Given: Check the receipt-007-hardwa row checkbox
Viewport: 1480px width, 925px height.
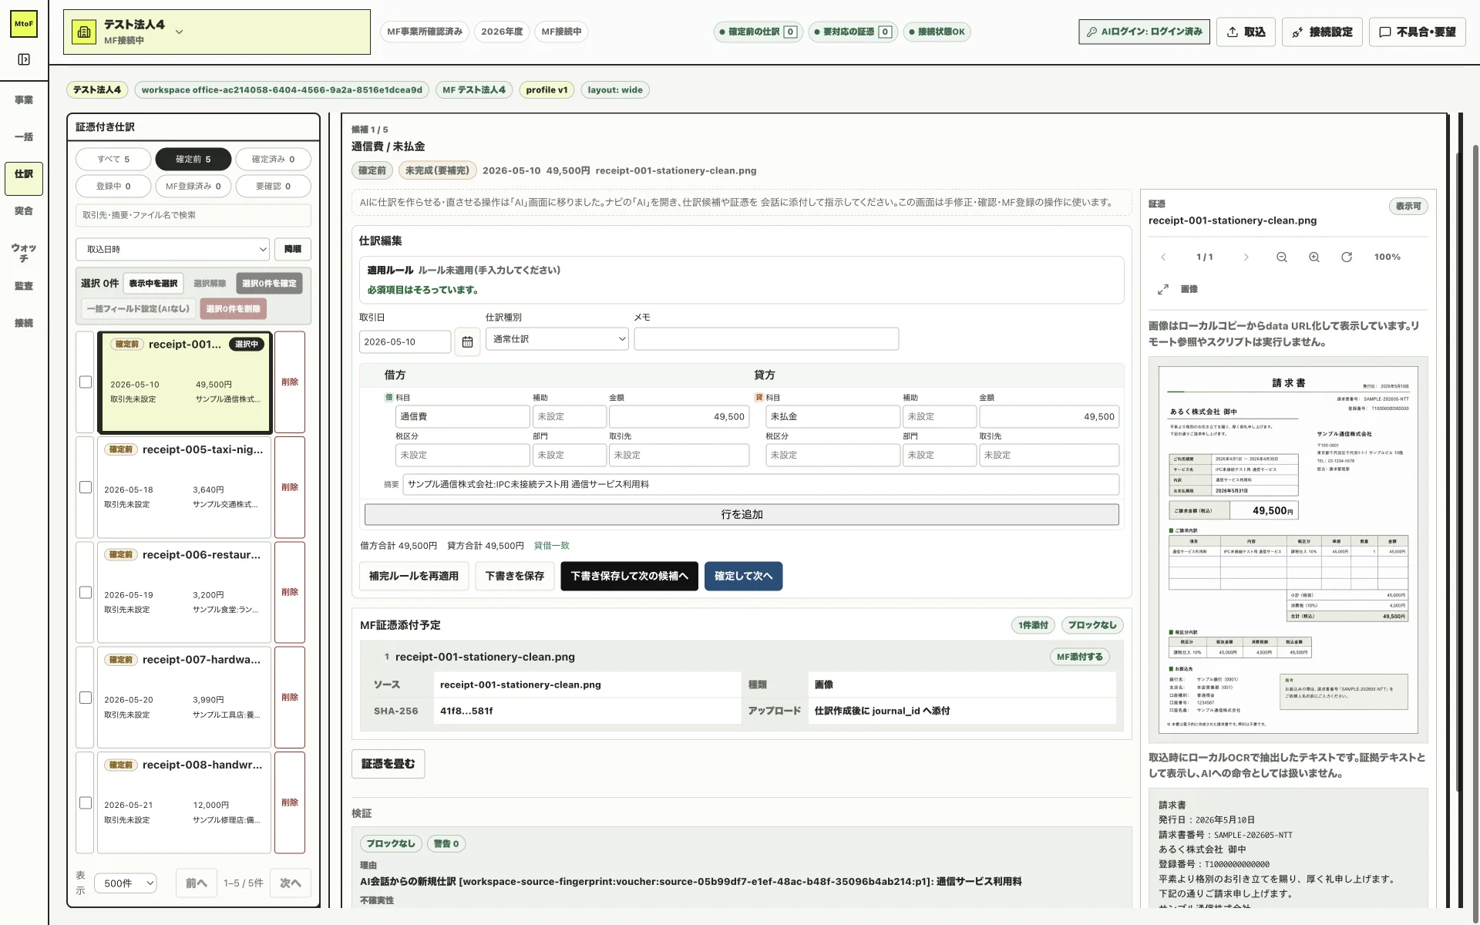Looking at the screenshot, I should pyautogui.click(x=86, y=698).
